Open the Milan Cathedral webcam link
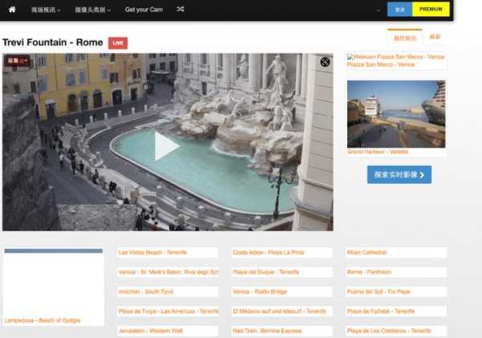The height and width of the screenshot is (338, 482). click(367, 253)
